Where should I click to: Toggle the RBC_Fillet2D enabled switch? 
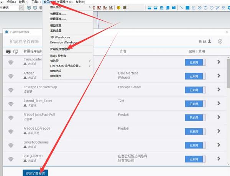(x=195, y=159)
